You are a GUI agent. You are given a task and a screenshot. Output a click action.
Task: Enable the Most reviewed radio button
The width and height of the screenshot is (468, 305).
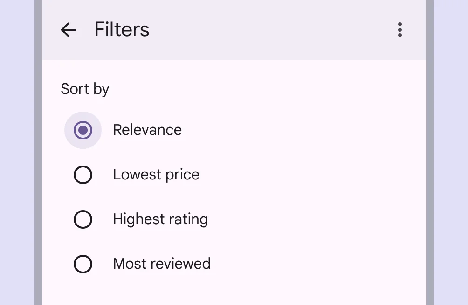point(83,264)
